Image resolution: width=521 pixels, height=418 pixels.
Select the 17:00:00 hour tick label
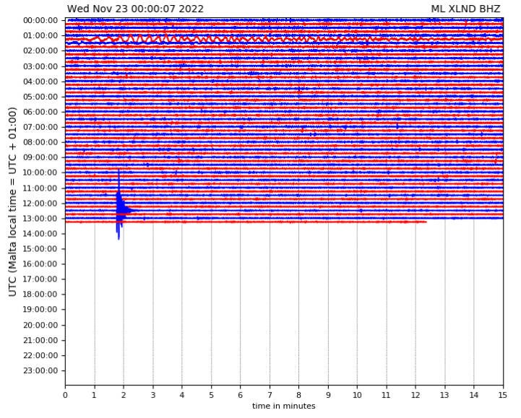(x=40, y=279)
